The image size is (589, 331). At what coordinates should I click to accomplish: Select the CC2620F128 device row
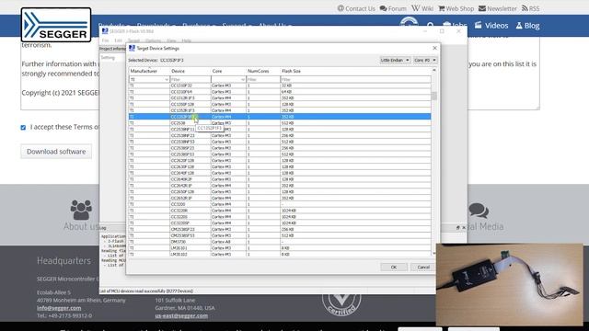point(280,161)
